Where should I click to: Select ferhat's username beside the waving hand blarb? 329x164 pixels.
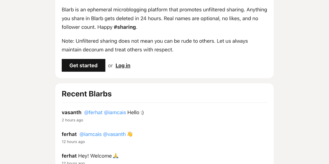coord(69,134)
